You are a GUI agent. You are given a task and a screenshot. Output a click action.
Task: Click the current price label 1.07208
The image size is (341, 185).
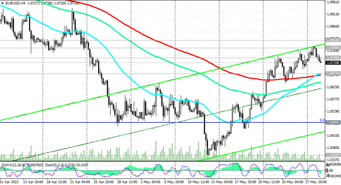click(x=333, y=63)
